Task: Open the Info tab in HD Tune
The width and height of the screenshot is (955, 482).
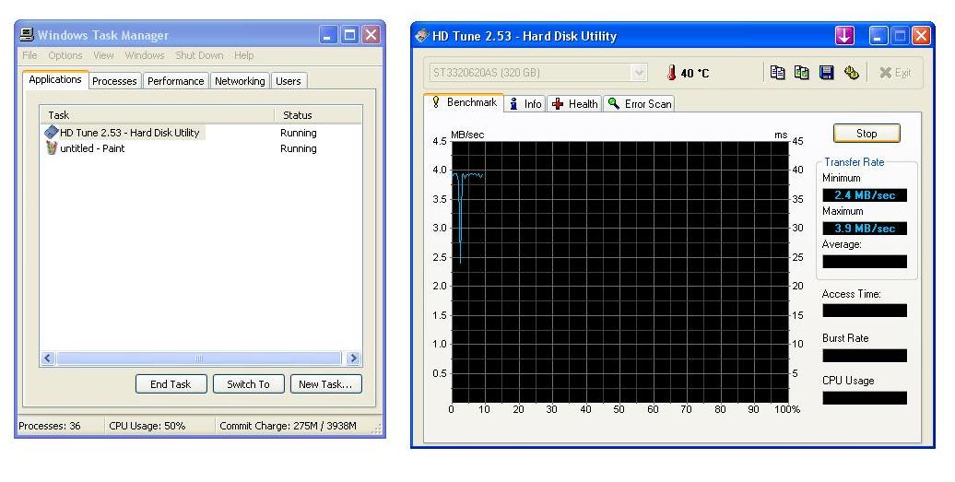Action: (x=525, y=104)
